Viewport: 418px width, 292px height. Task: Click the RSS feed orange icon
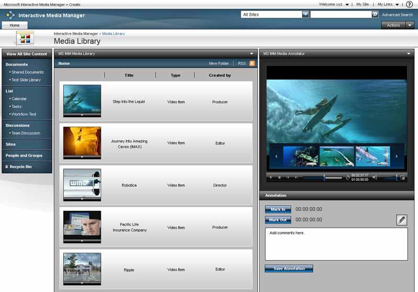tap(252, 63)
